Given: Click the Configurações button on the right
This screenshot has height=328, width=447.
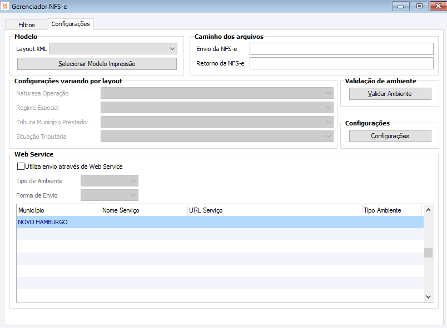Looking at the screenshot, I should point(390,136).
